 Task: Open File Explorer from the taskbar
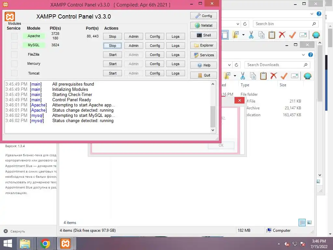(25, 243)
